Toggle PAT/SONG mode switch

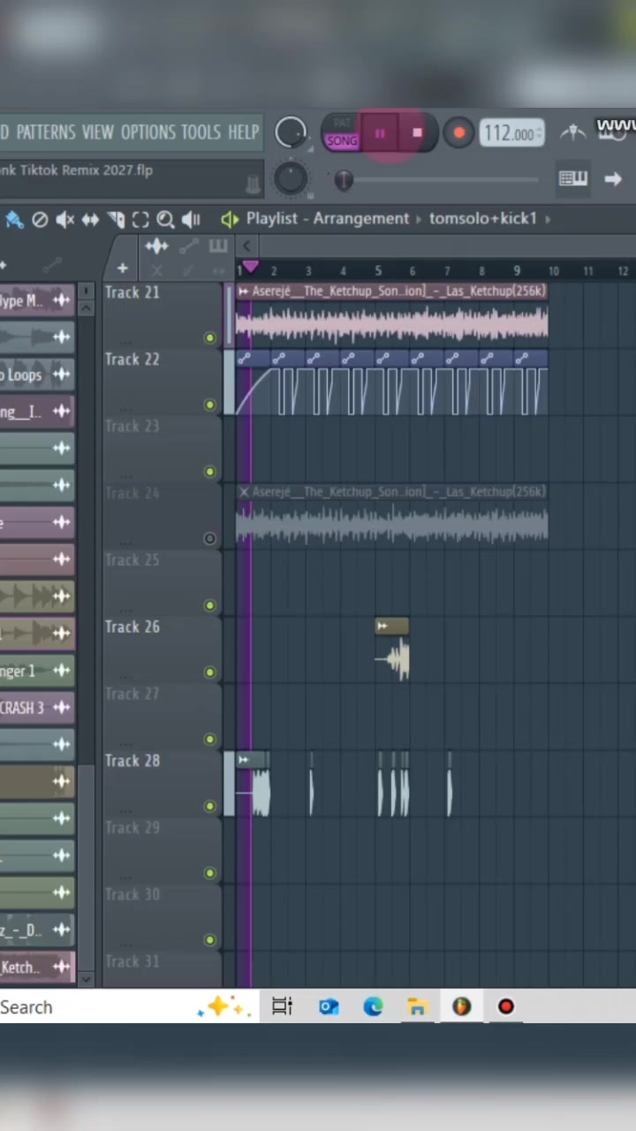coord(341,133)
